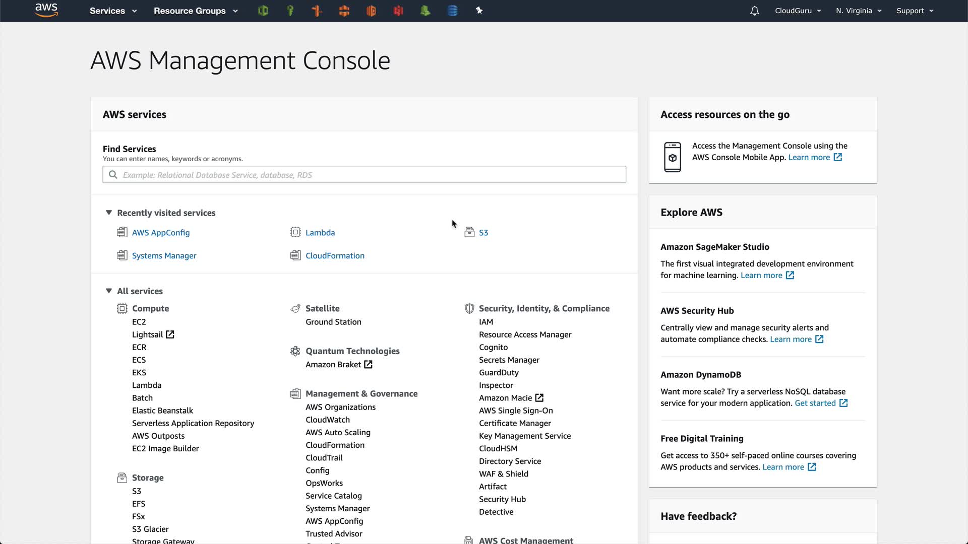The width and height of the screenshot is (968, 544).
Task: Open Lambda from recently visited services
Action: click(320, 233)
